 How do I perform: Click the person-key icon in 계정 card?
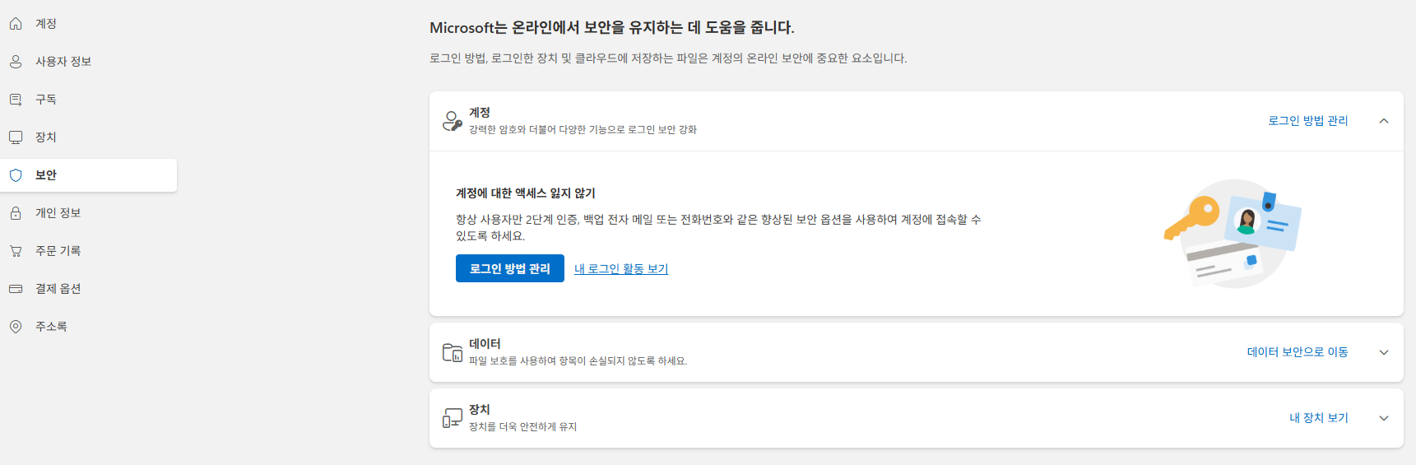pos(453,121)
